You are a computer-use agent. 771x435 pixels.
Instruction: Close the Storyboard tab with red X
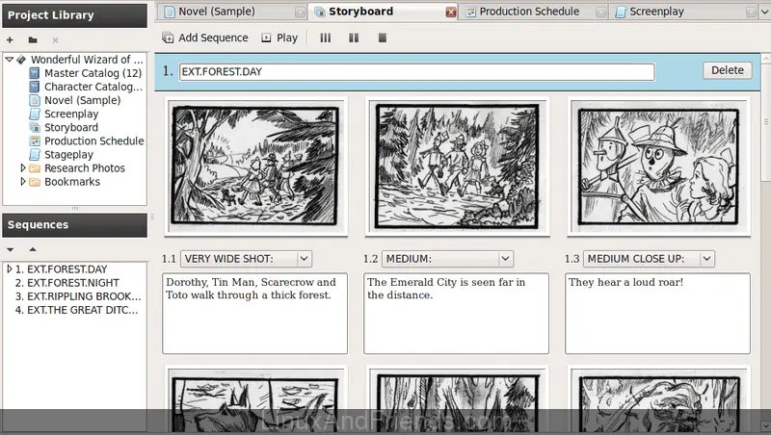point(450,13)
